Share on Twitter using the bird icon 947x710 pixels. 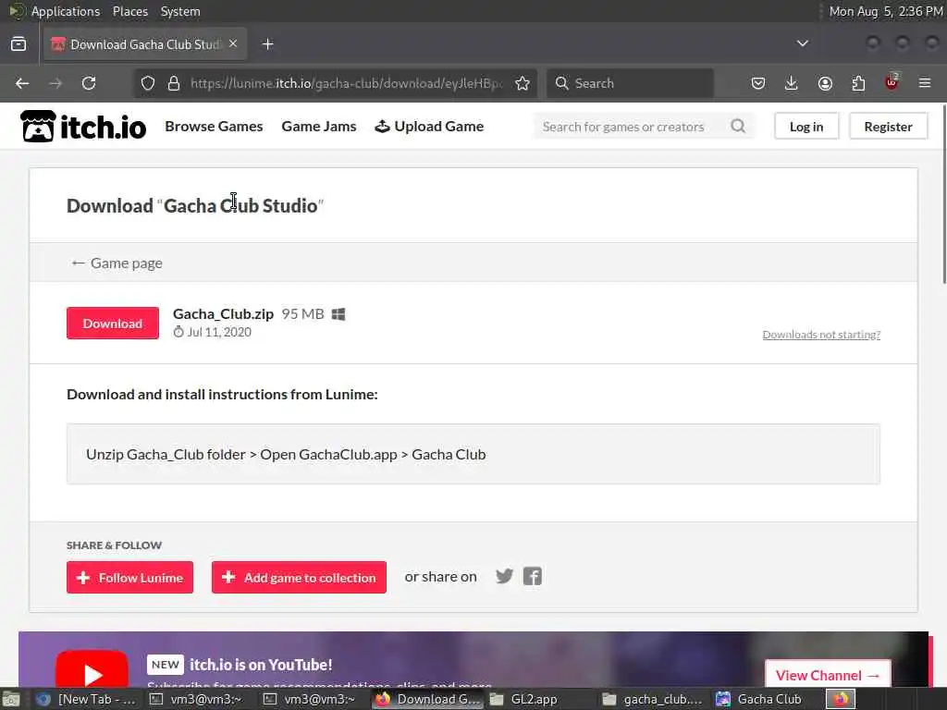[x=504, y=577]
